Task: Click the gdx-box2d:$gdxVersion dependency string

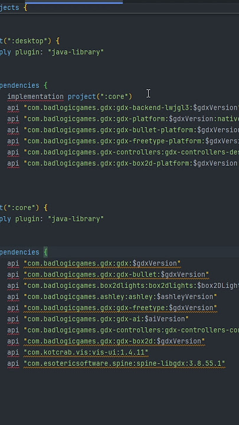Action: tap(114, 341)
